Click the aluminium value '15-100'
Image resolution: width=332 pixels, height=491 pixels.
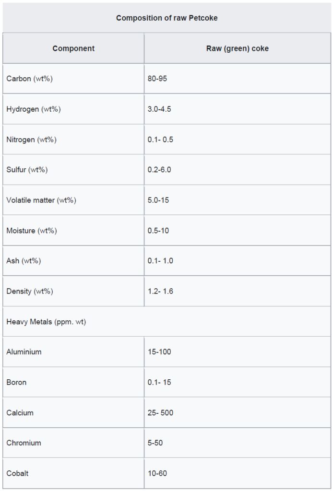click(x=159, y=352)
